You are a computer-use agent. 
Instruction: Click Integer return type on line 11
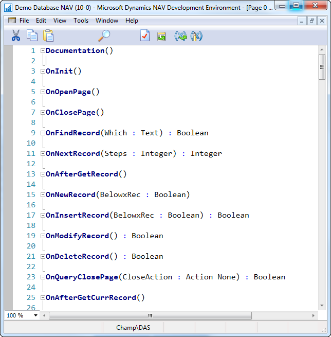point(206,154)
